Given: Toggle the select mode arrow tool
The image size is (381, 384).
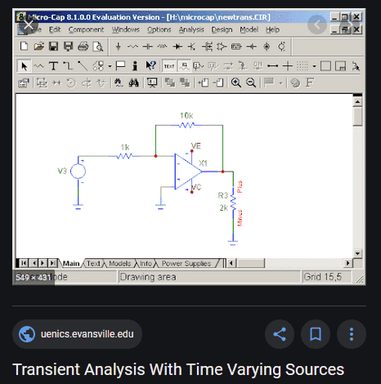Looking at the screenshot, I should click(x=24, y=66).
